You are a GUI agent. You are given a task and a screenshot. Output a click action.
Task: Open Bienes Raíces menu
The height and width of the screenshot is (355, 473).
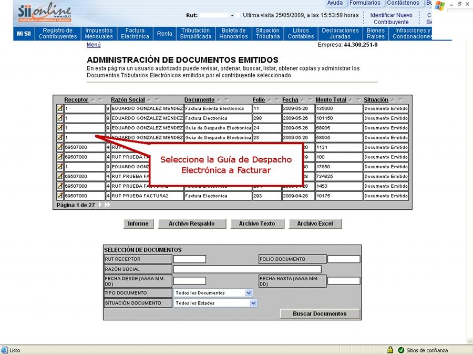click(376, 34)
